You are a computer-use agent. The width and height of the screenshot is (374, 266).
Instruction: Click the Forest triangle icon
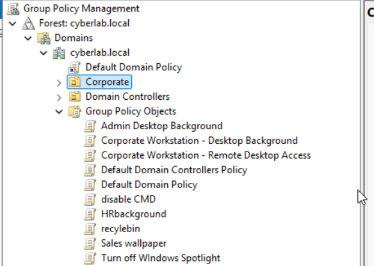[x=28, y=23]
